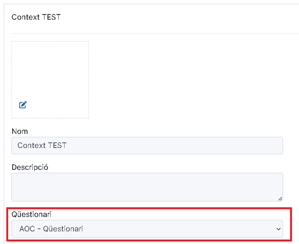Click the Descripció field label
Viewport: 299px width, 244px height.
(x=30, y=167)
